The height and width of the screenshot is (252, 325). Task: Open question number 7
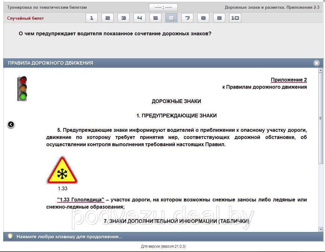click(x=187, y=18)
